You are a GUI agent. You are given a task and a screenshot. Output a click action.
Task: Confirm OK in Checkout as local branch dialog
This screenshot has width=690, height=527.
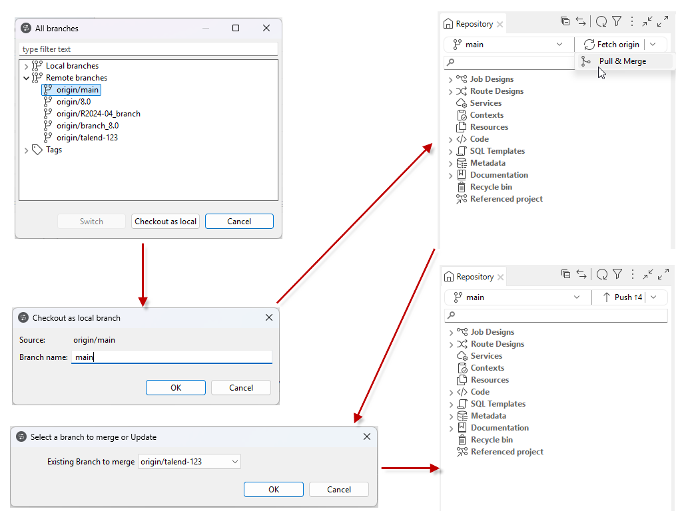176,388
